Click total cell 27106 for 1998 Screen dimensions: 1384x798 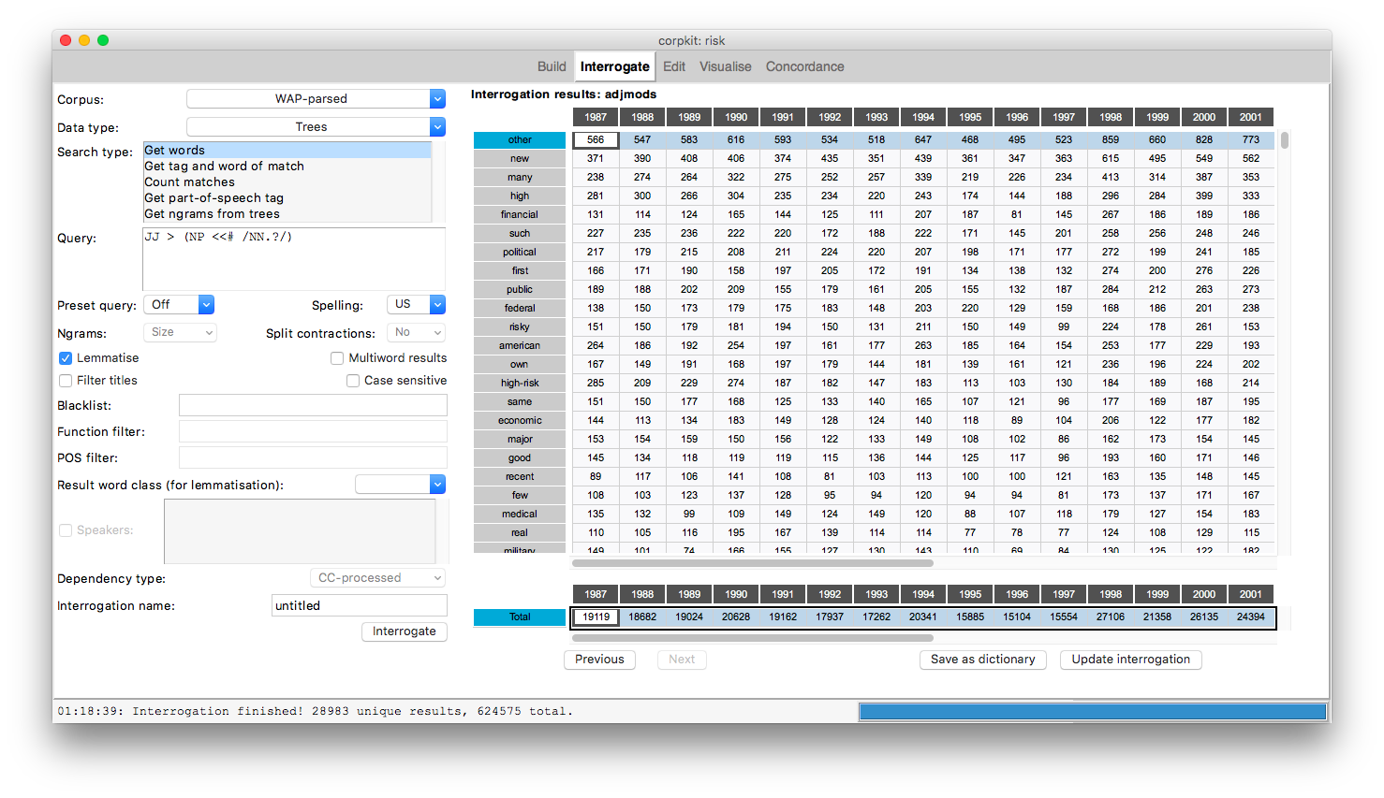click(1111, 617)
